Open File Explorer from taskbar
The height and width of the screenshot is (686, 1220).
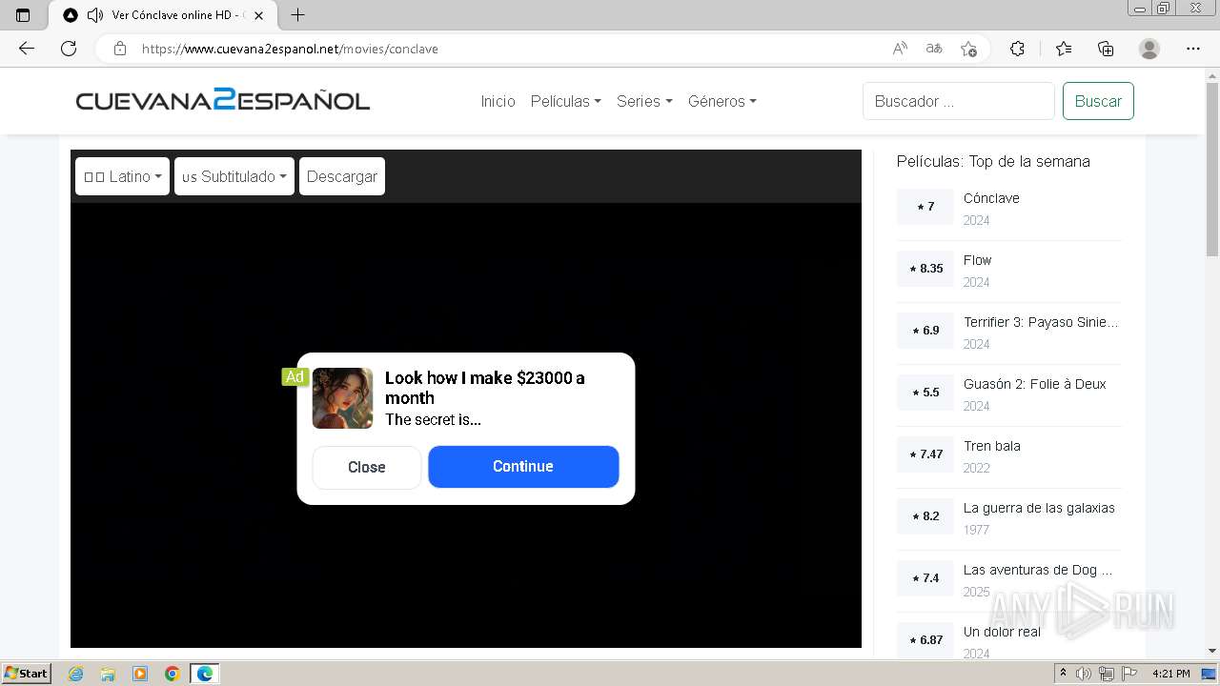pos(108,674)
